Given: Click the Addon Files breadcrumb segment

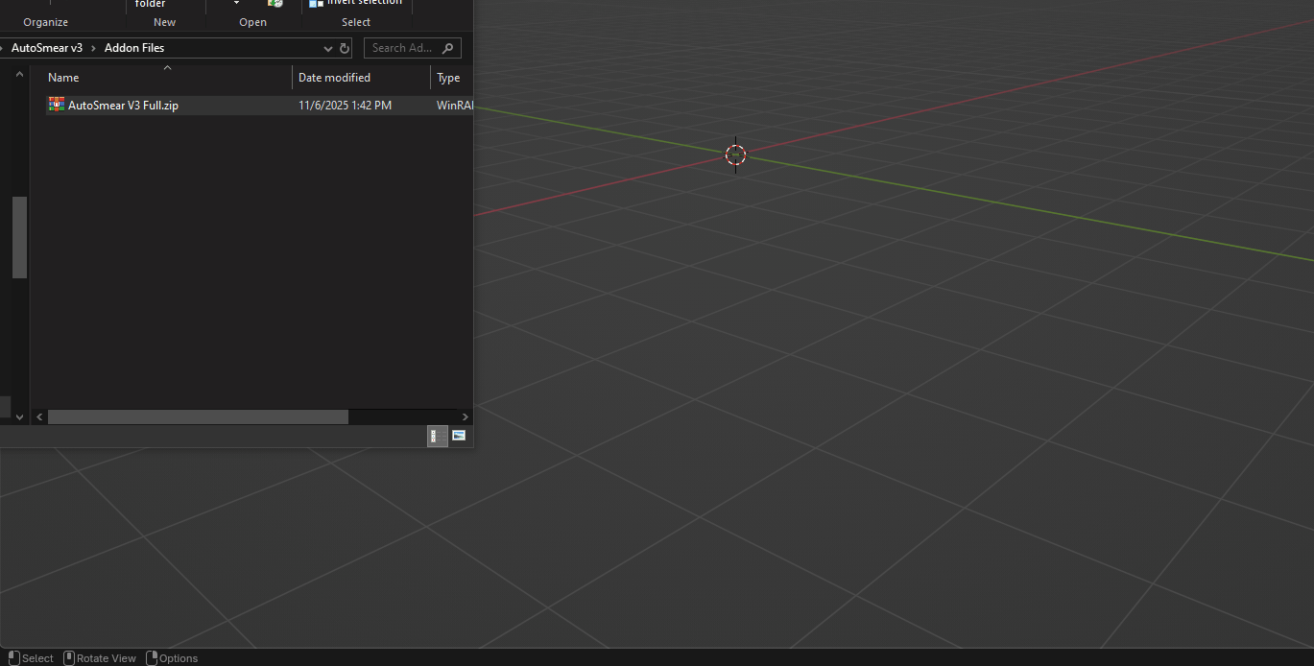Looking at the screenshot, I should pos(134,48).
